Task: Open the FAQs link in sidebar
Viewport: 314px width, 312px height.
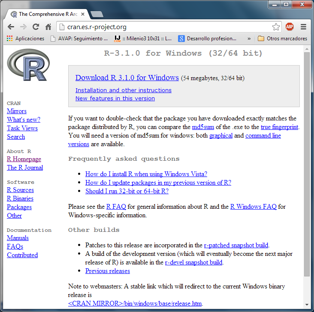Action: (15, 246)
